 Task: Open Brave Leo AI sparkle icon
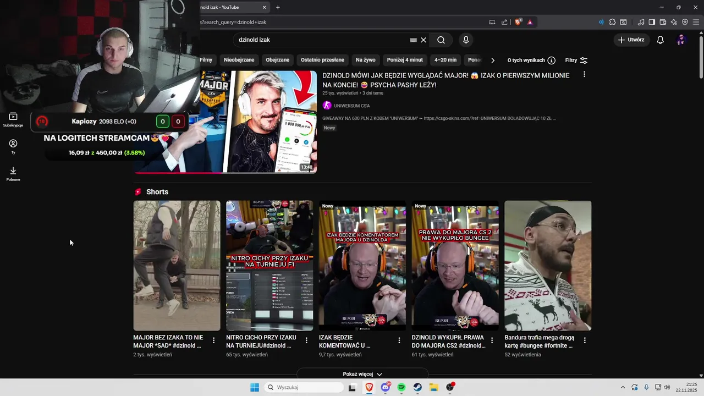(674, 22)
